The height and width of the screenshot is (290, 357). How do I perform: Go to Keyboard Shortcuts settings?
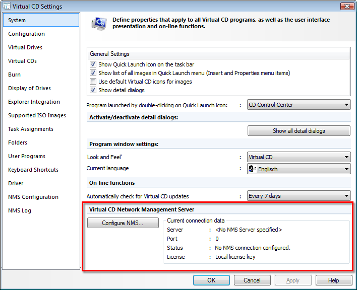[33, 170]
